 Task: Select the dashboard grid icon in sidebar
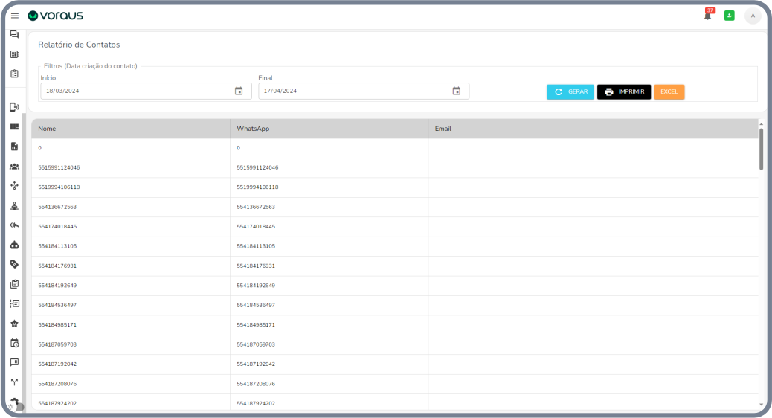14,126
